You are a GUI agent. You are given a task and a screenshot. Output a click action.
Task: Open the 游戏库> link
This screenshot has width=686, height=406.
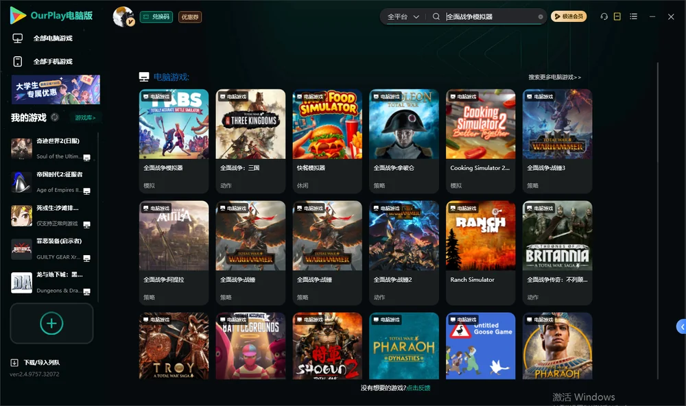point(85,117)
